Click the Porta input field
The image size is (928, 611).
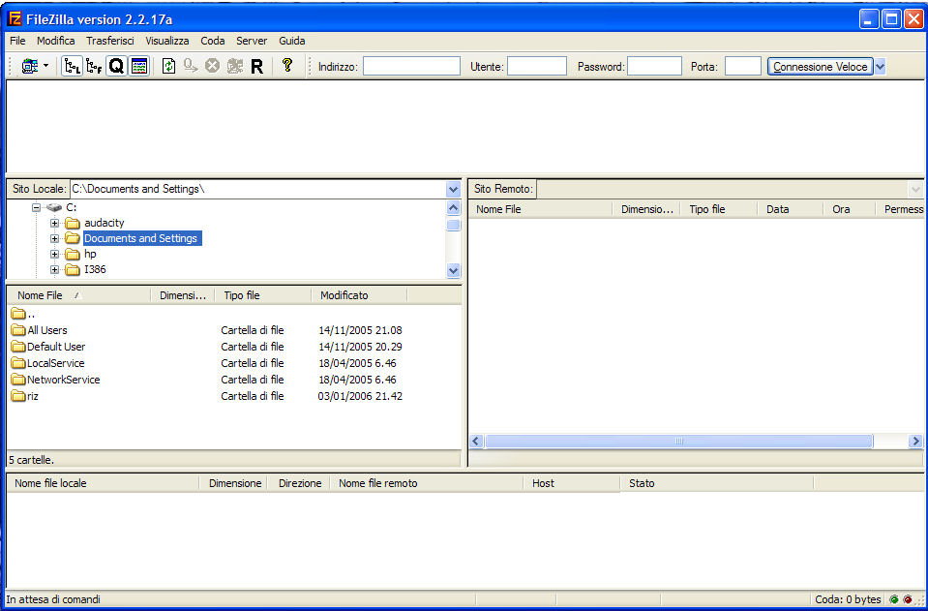point(743,66)
